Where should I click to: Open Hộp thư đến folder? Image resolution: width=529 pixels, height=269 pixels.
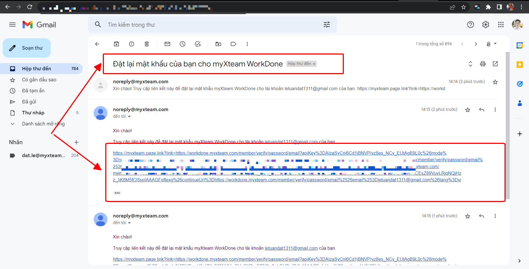coord(36,69)
